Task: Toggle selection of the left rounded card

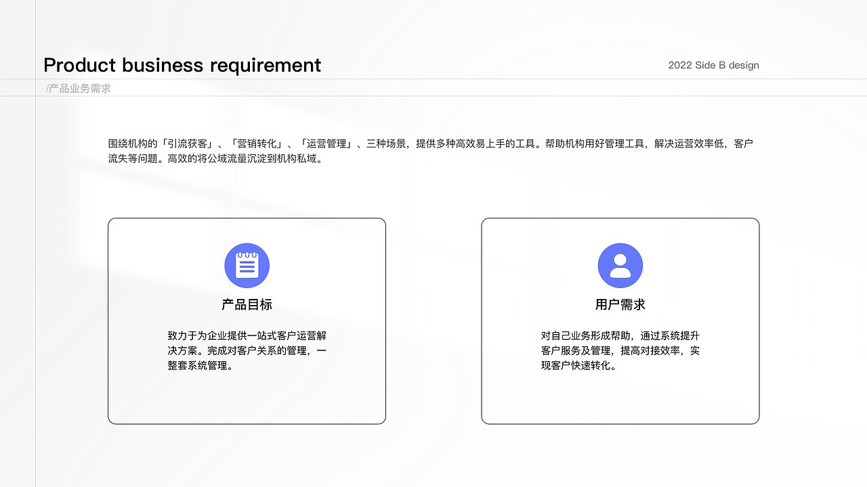Action: click(247, 321)
